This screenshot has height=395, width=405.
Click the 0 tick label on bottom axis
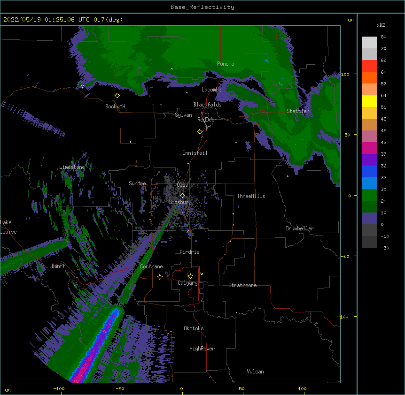pos(181,388)
